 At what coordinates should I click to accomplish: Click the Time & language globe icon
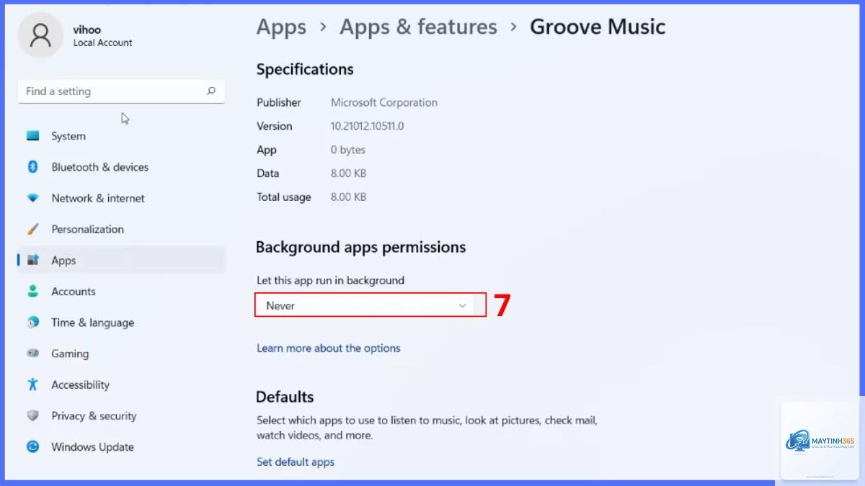(32, 323)
